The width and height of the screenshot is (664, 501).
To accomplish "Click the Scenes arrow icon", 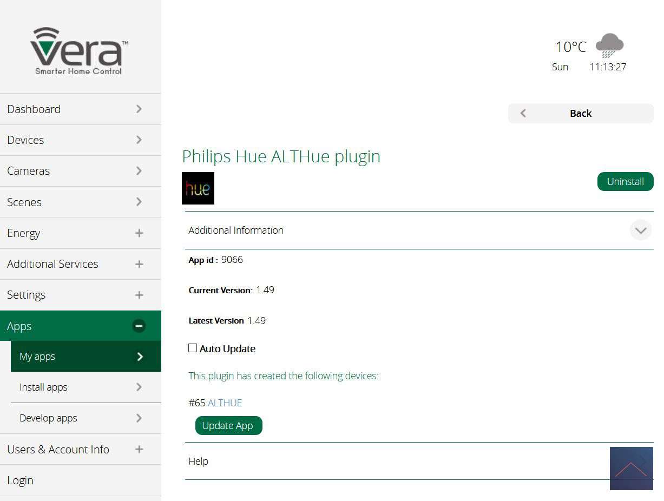I will 139,202.
